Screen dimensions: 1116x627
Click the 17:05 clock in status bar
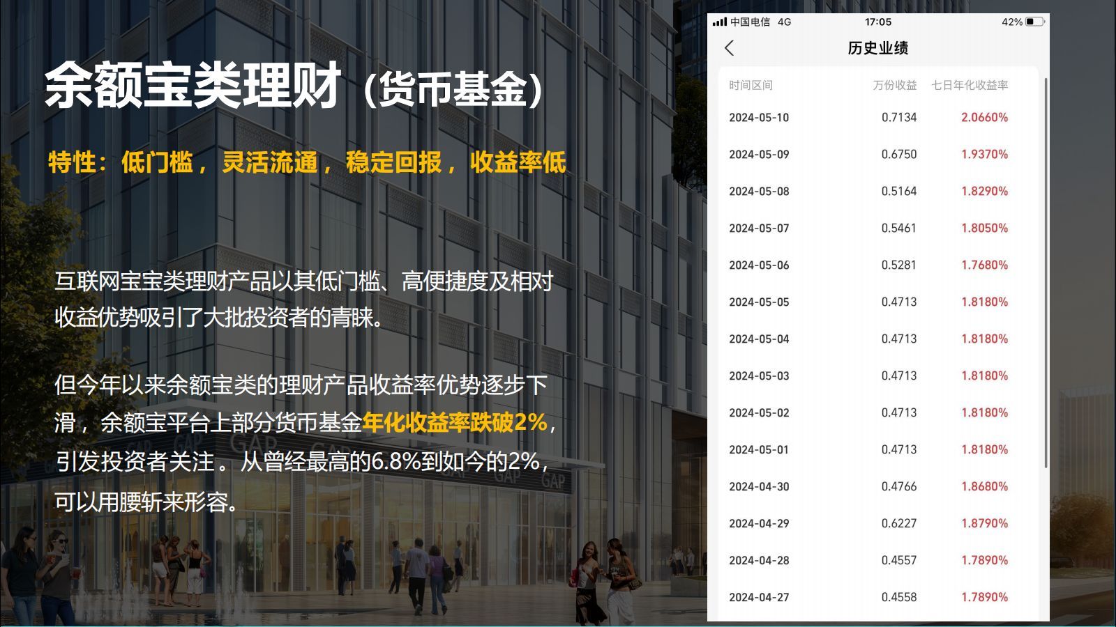(x=877, y=22)
